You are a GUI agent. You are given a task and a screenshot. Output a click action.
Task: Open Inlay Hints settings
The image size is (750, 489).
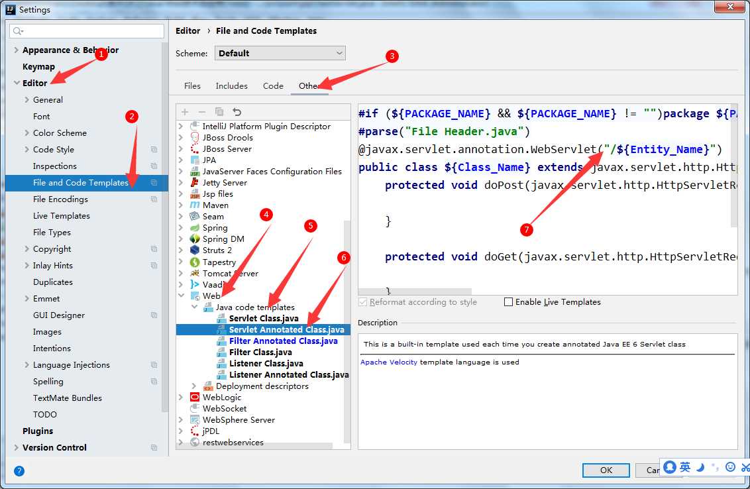[52, 266]
